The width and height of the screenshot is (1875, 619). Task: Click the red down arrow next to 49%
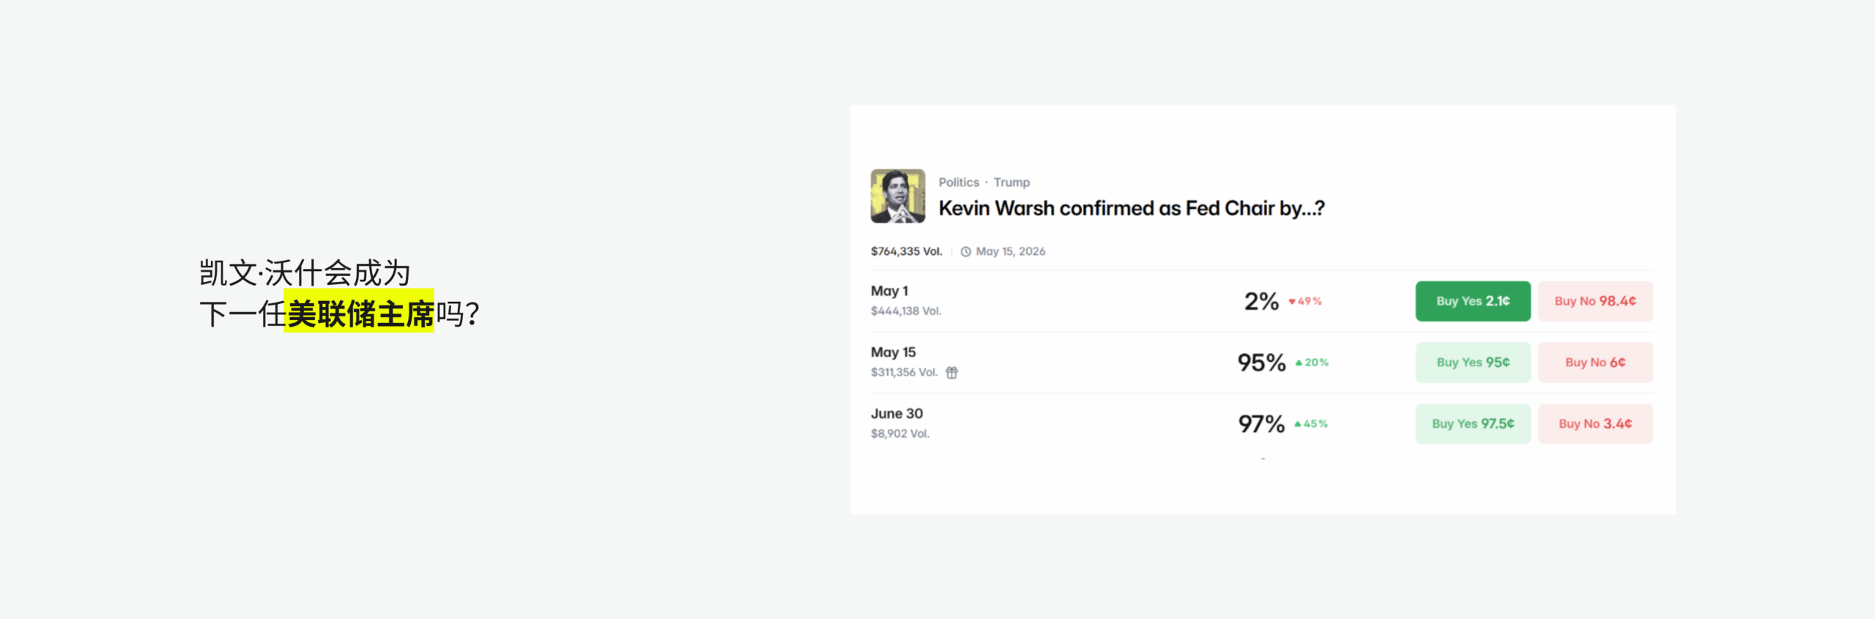coord(1292,301)
